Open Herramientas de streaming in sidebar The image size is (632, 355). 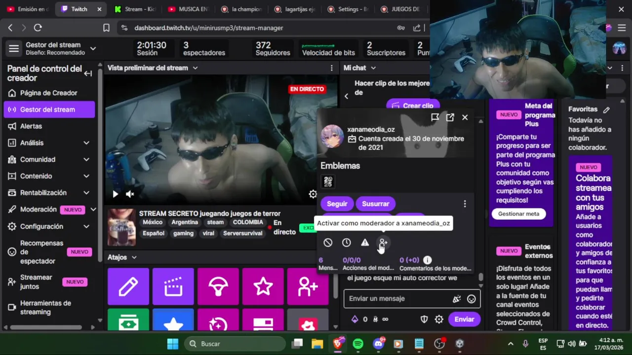click(x=49, y=308)
